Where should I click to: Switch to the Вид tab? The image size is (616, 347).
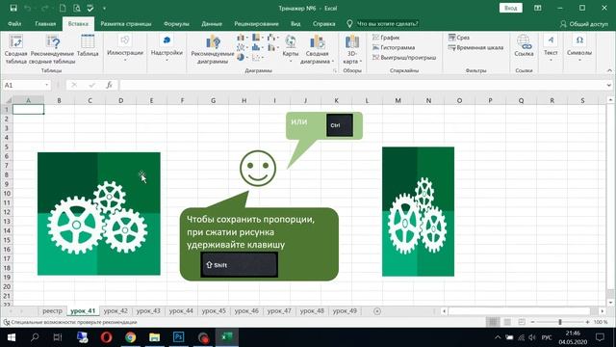click(x=295, y=23)
